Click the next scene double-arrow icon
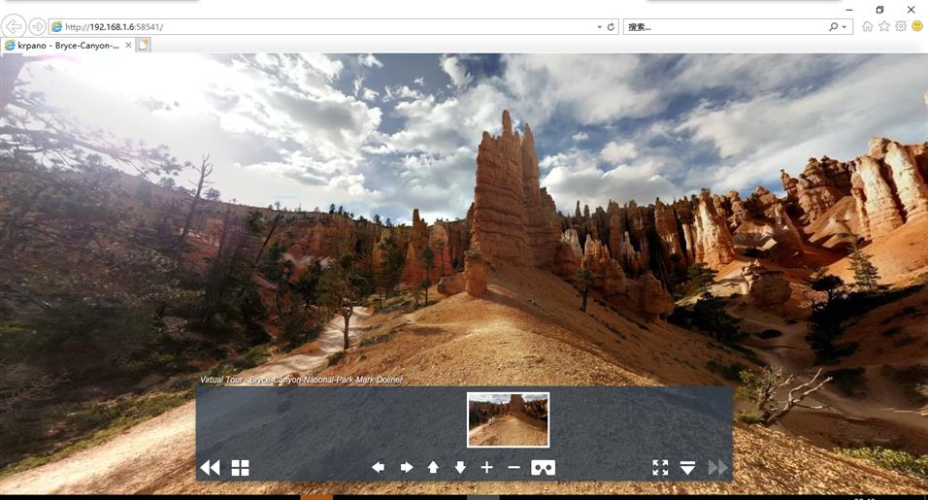The image size is (928, 500). (x=717, y=468)
